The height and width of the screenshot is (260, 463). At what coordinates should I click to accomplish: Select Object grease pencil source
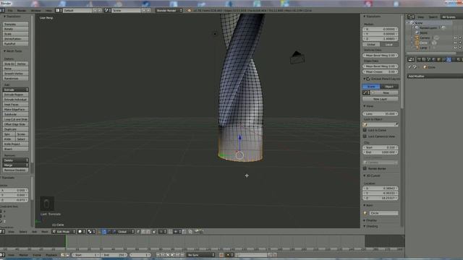point(389,87)
